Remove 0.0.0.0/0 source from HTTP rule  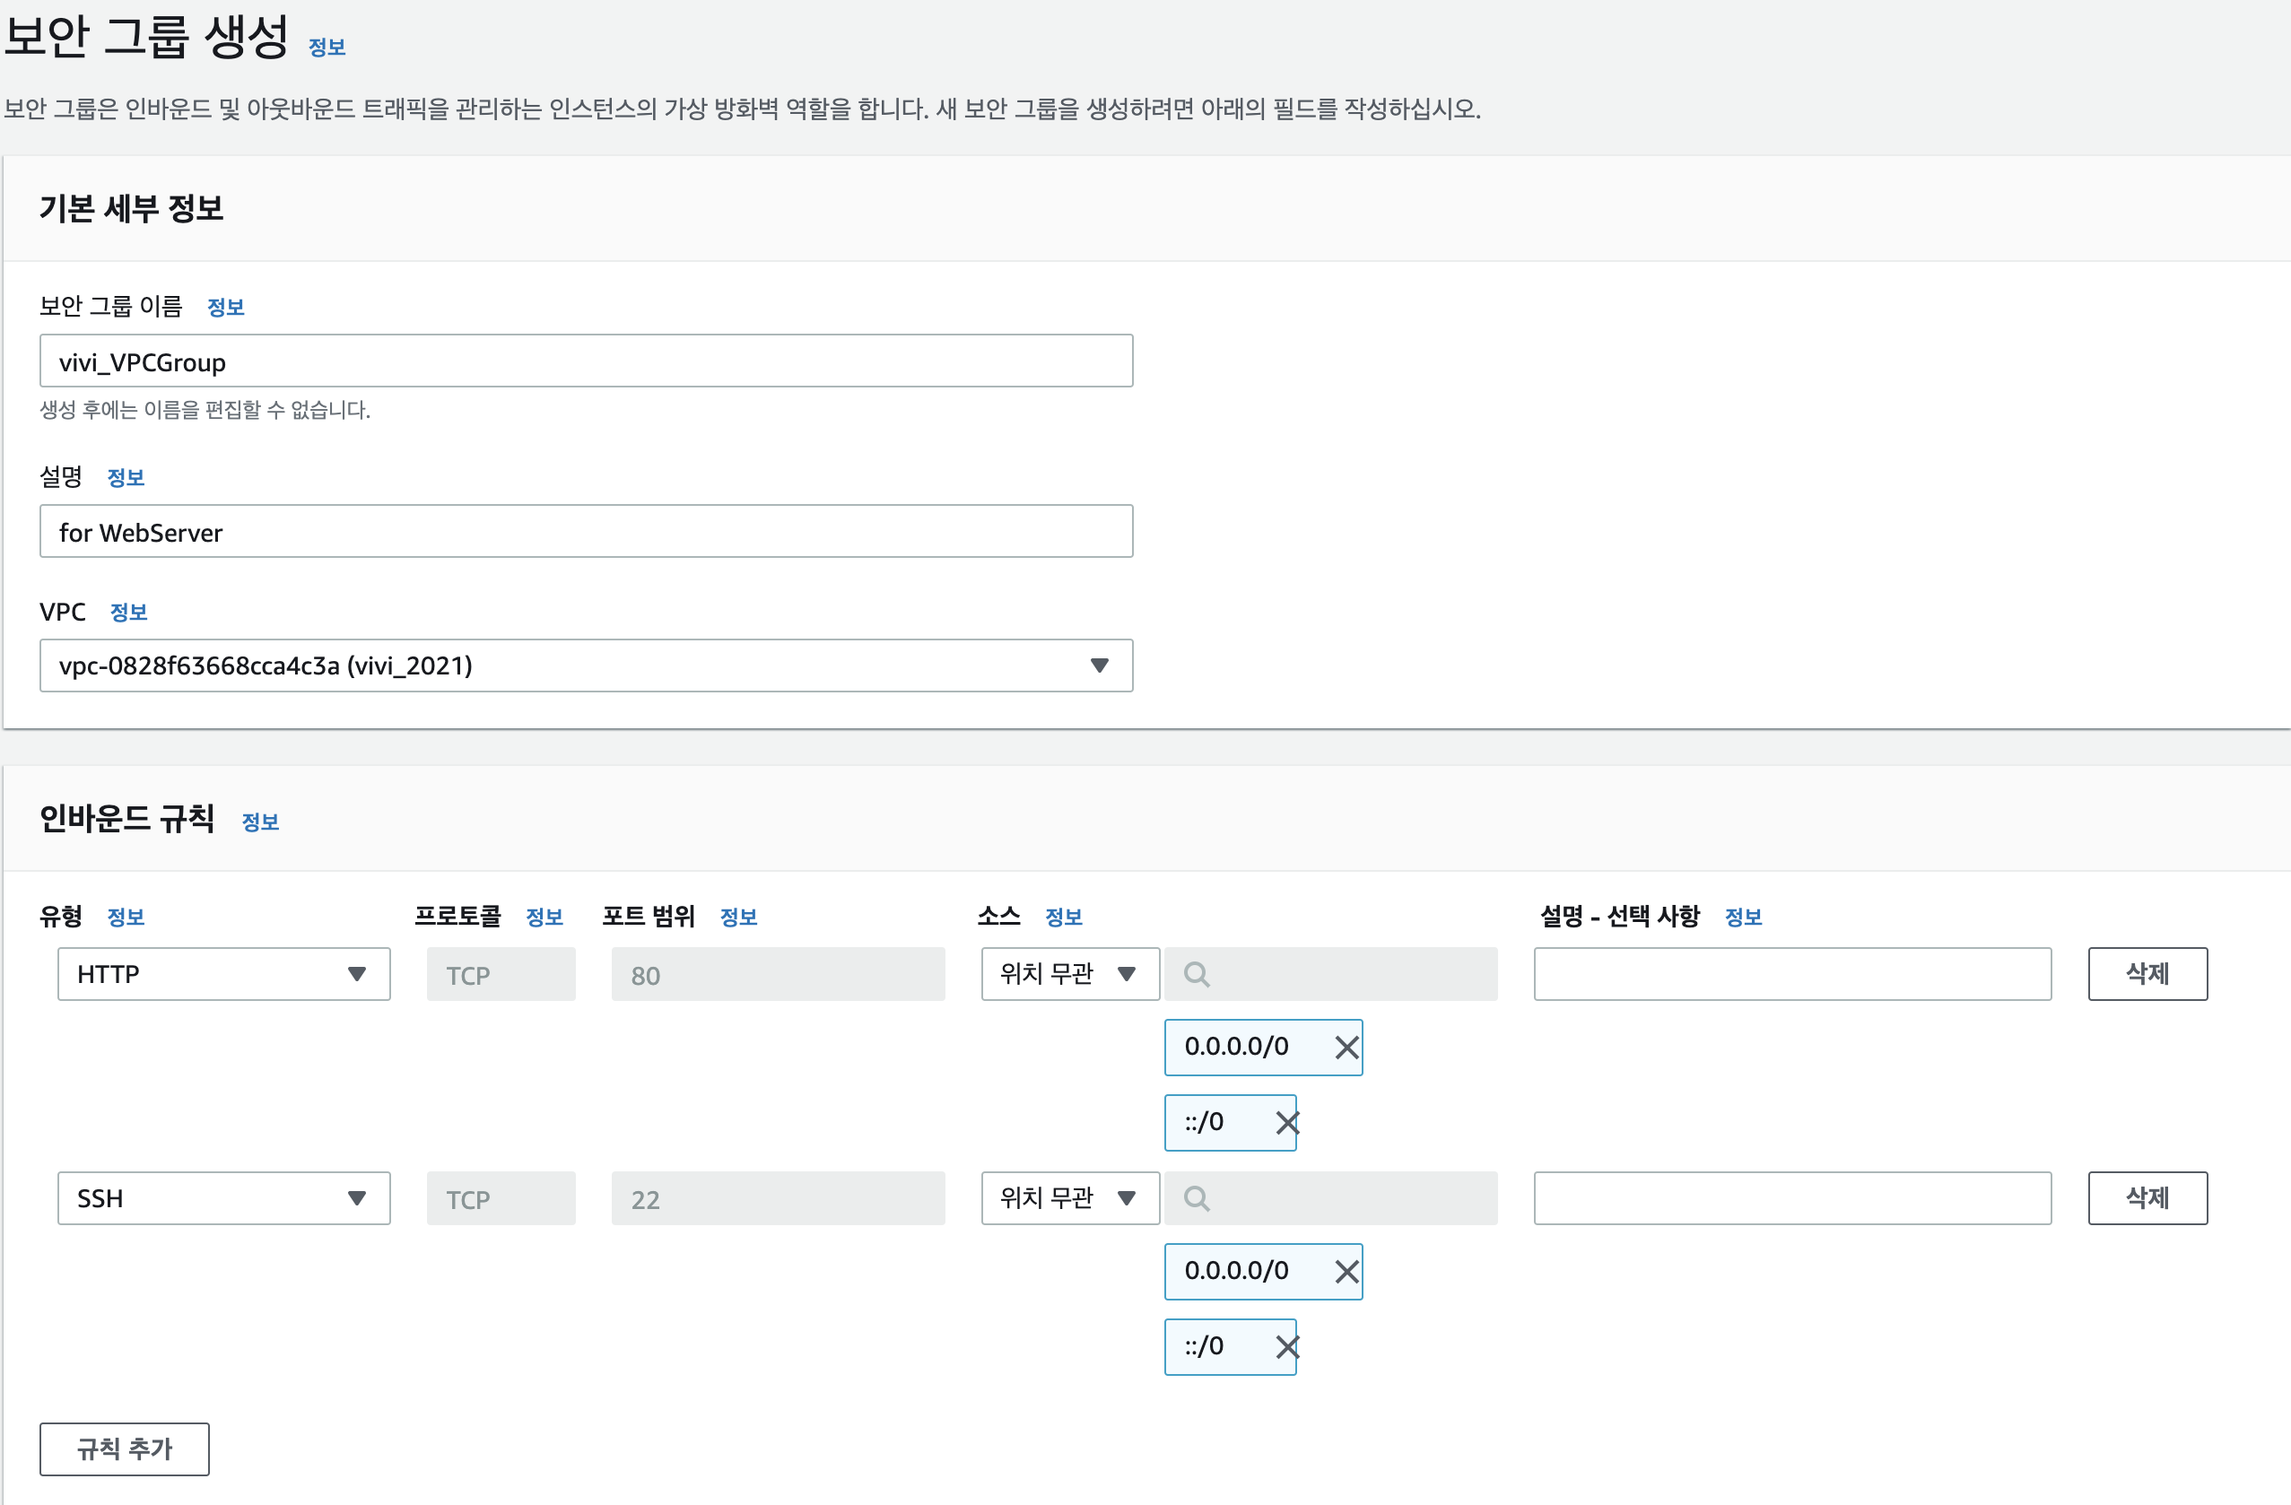pyautogui.click(x=1346, y=1047)
